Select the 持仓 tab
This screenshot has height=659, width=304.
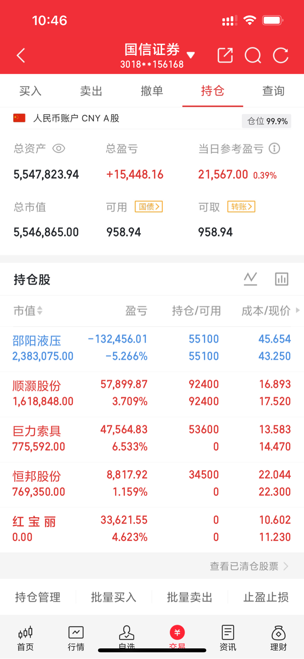point(213,91)
